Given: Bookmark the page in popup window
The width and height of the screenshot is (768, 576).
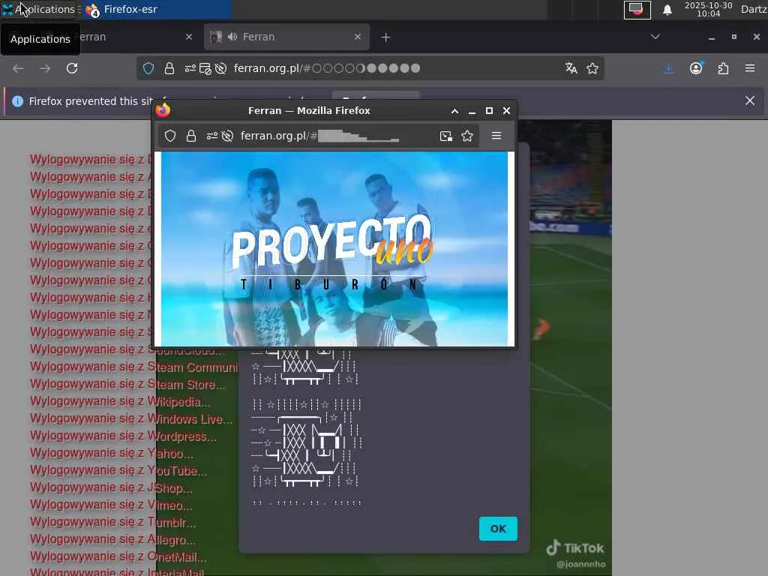Looking at the screenshot, I should coord(467,136).
